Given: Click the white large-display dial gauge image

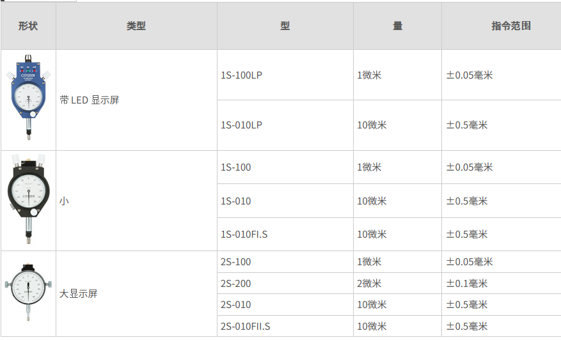Looking at the screenshot, I should point(28,293).
